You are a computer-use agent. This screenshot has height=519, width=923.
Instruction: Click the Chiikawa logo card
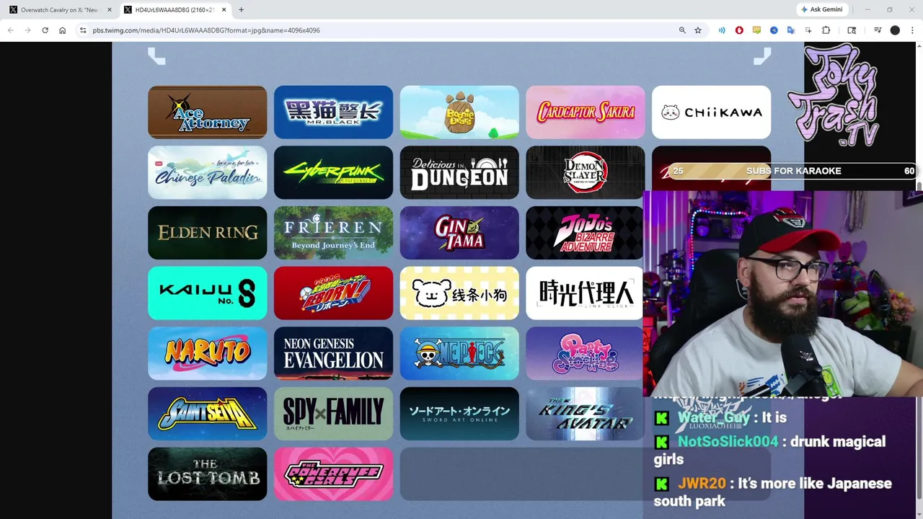(711, 112)
